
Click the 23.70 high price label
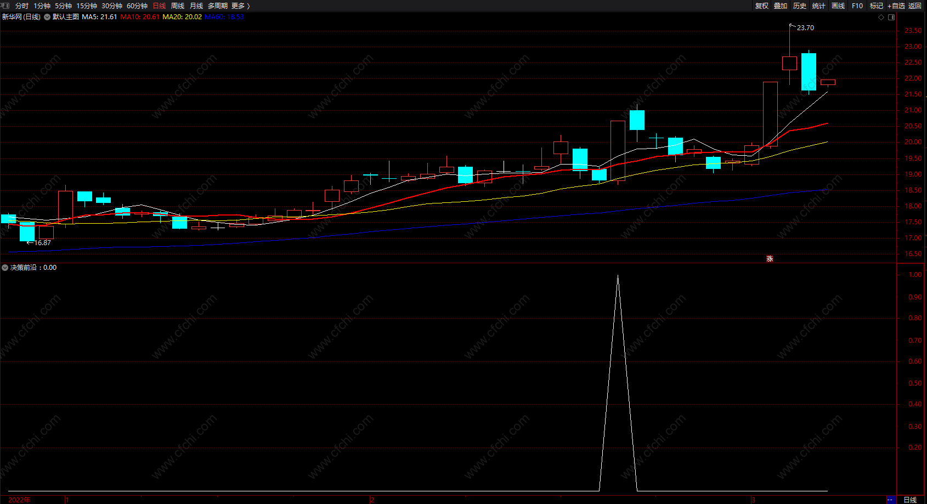click(805, 28)
